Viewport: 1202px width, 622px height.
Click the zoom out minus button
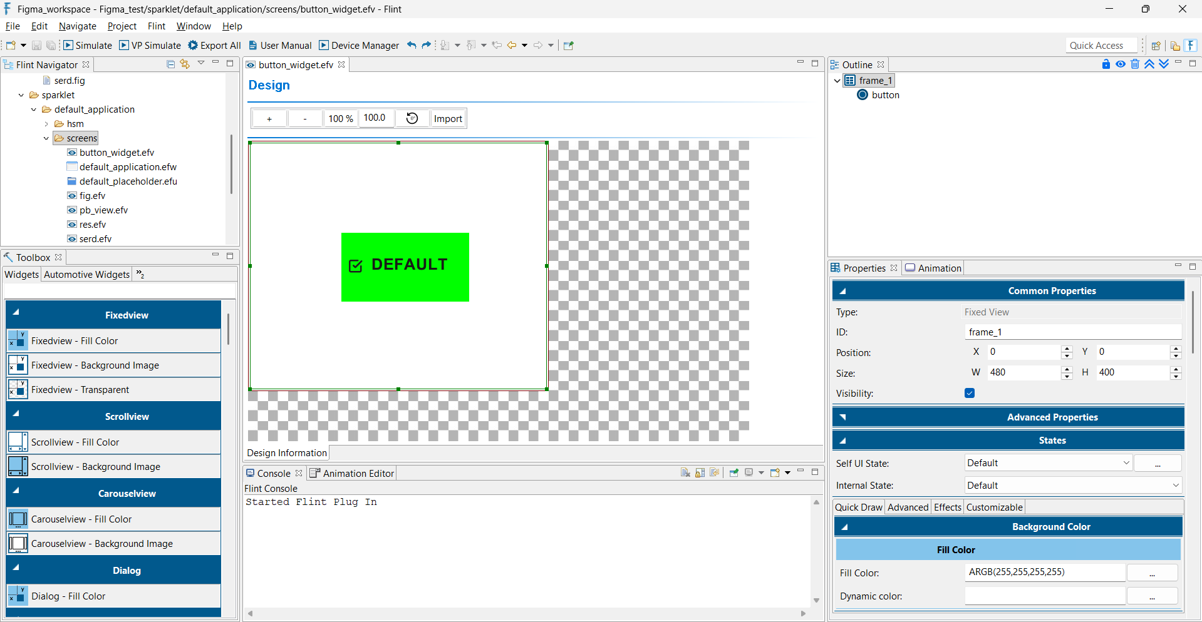pyautogui.click(x=305, y=118)
